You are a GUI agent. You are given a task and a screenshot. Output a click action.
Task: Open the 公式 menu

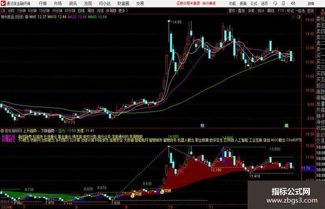pos(253,3)
